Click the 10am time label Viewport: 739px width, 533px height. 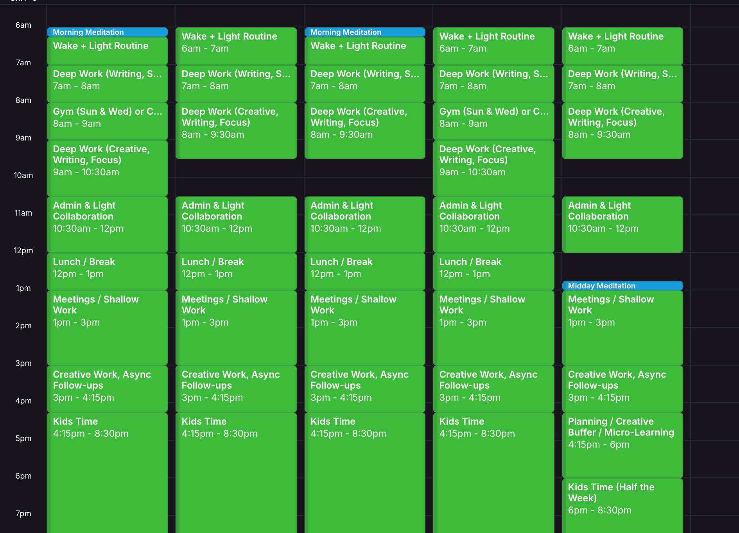pos(23,175)
